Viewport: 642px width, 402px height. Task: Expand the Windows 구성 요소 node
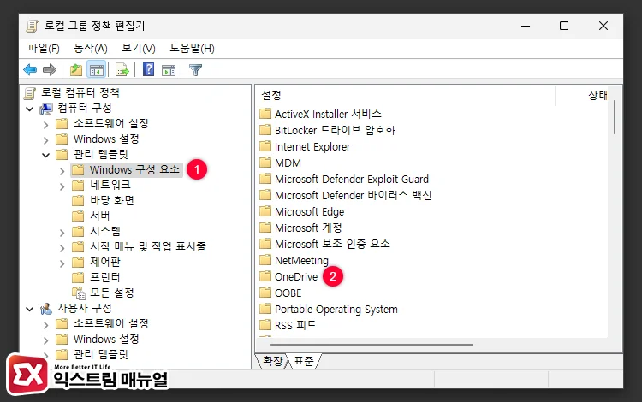coord(62,171)
